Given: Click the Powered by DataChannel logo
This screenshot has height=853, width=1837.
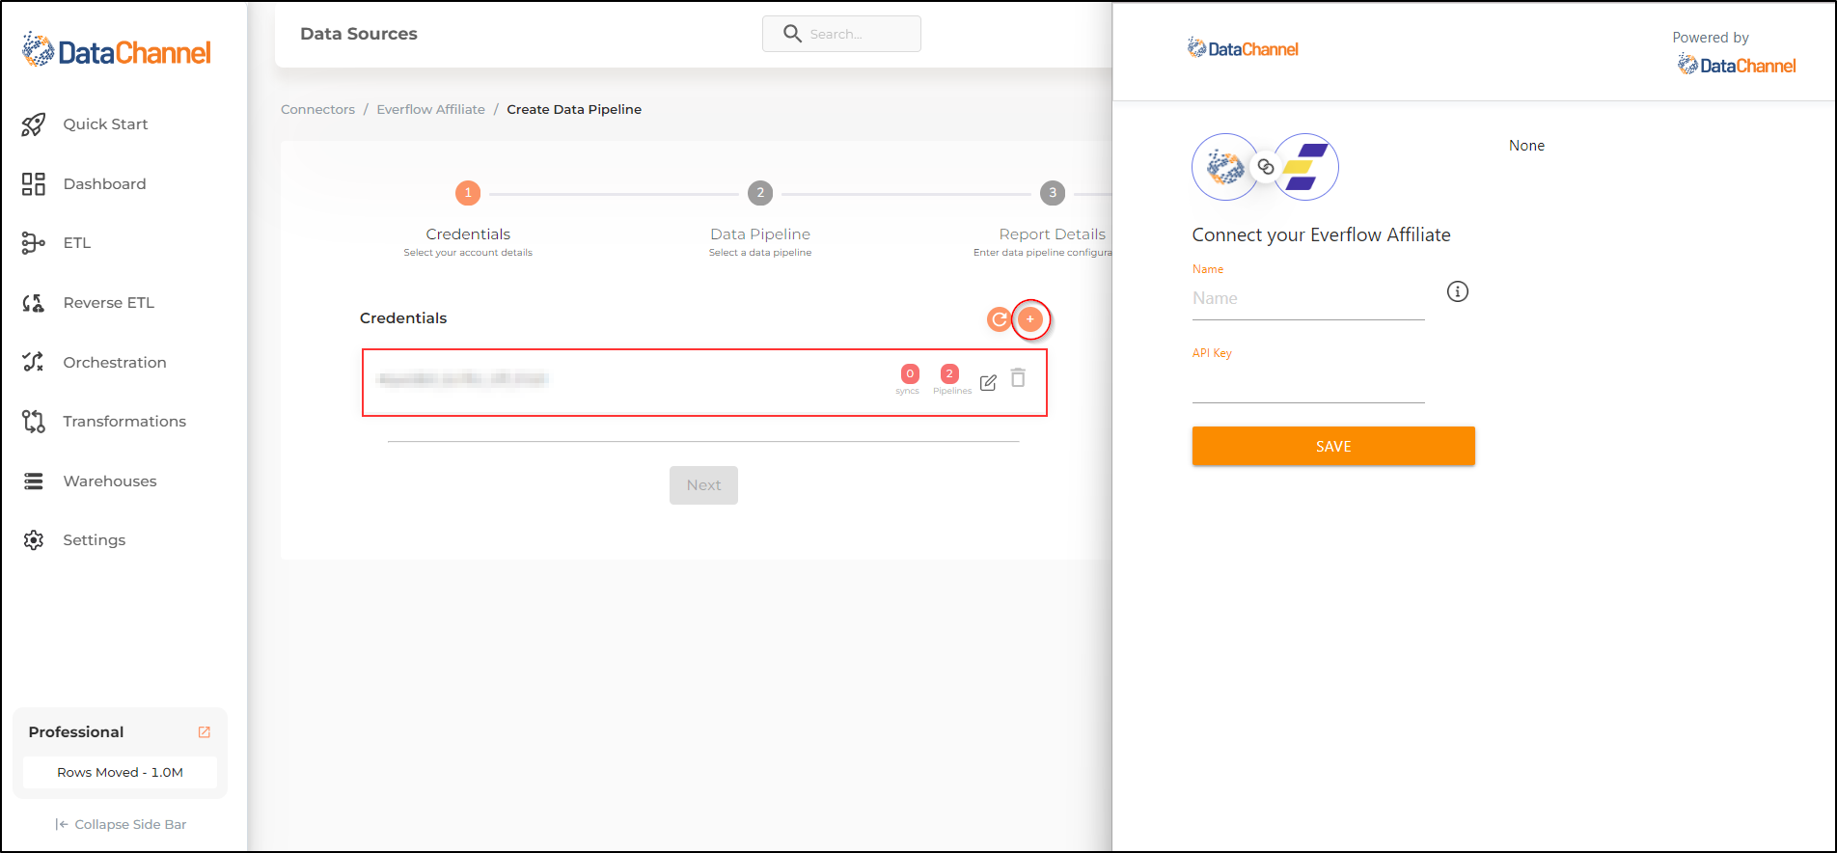Looking at the screenshot, I should (x=1737, y=65).
